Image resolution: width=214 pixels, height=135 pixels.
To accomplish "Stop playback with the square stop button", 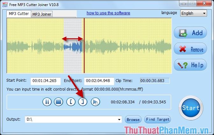I will pos(59,102).
